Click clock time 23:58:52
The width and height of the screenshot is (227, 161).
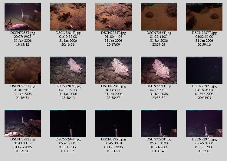coord(159,98)
